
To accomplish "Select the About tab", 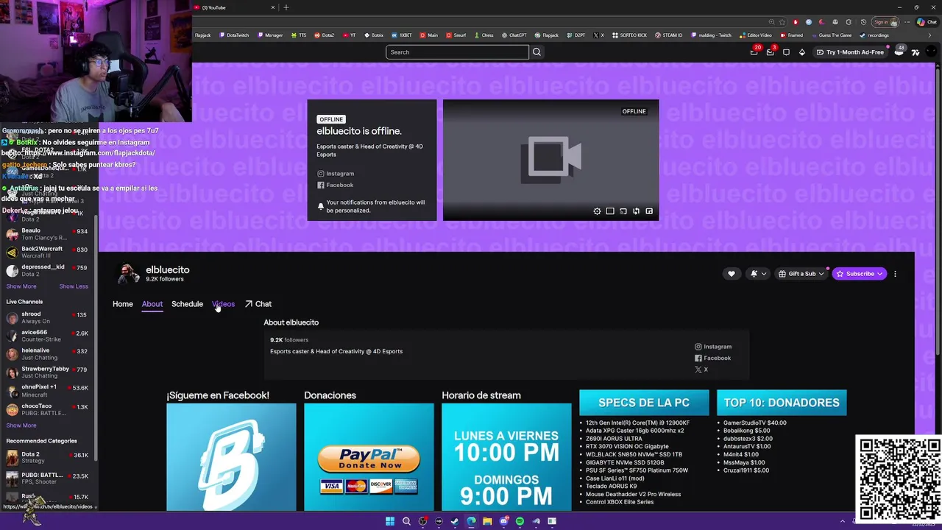I will 152,304.
